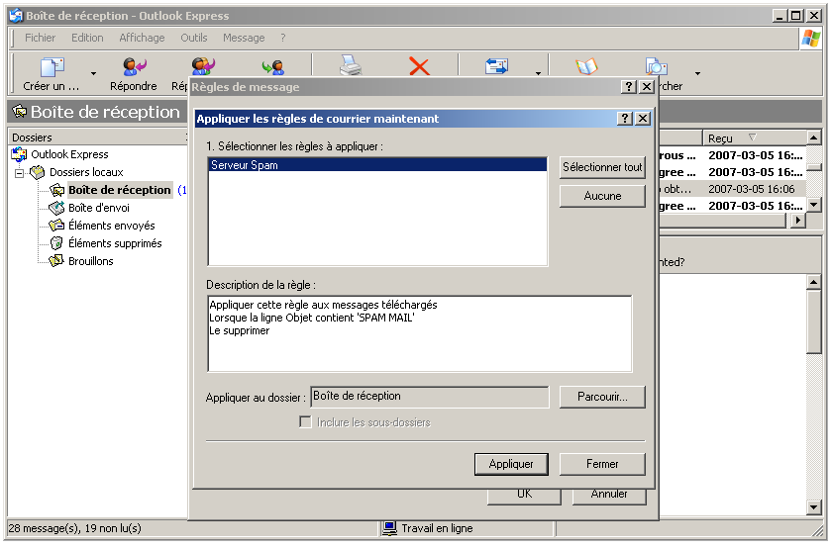Open the Brouillons folder

[x=91, y=261]
